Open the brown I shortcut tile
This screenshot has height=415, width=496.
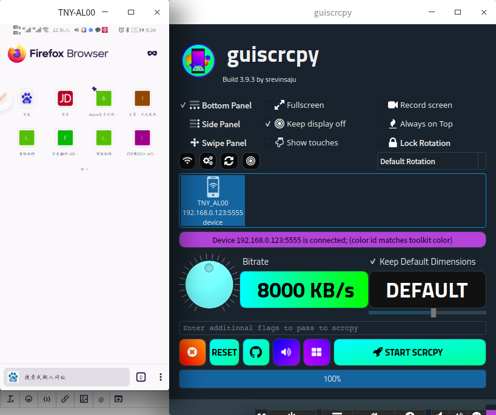(x=142, y=98)
